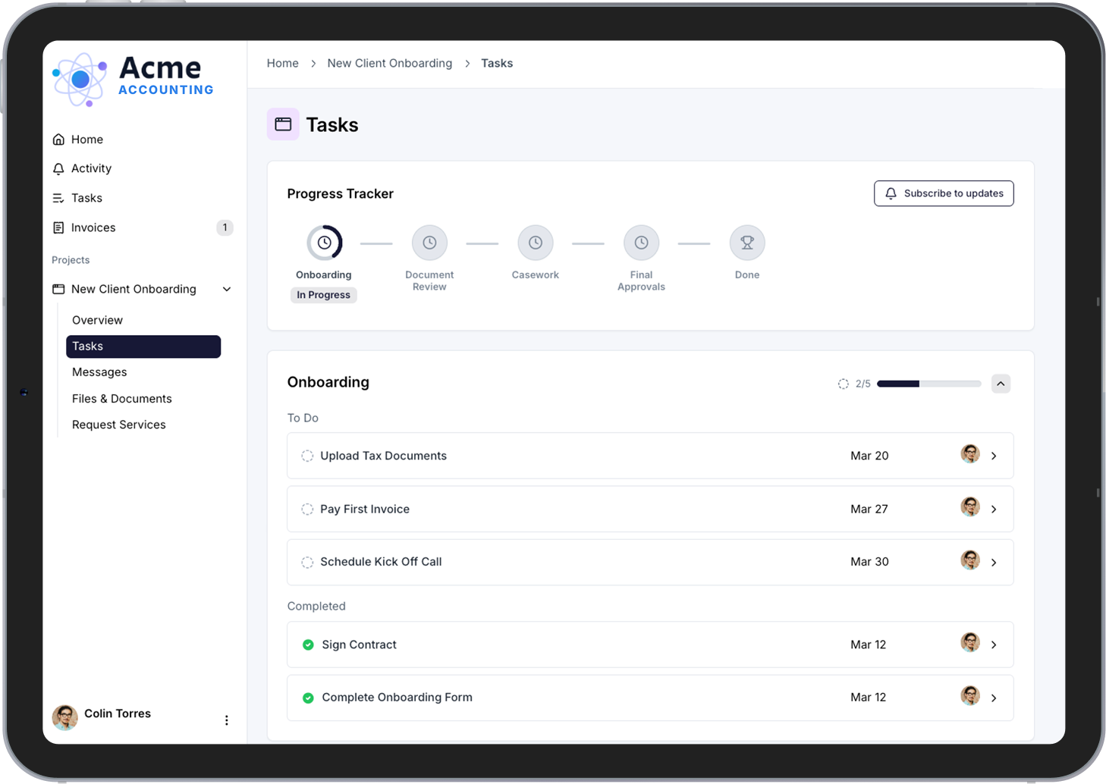Click the Document Review stage clock icon
Viewport: 1106px width, 784px height.
pos(429,243)
